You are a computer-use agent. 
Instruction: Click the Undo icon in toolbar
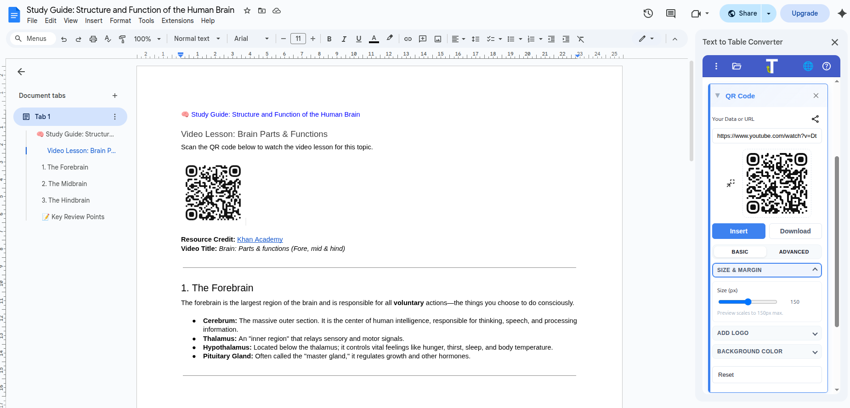(x=64, y=39)
